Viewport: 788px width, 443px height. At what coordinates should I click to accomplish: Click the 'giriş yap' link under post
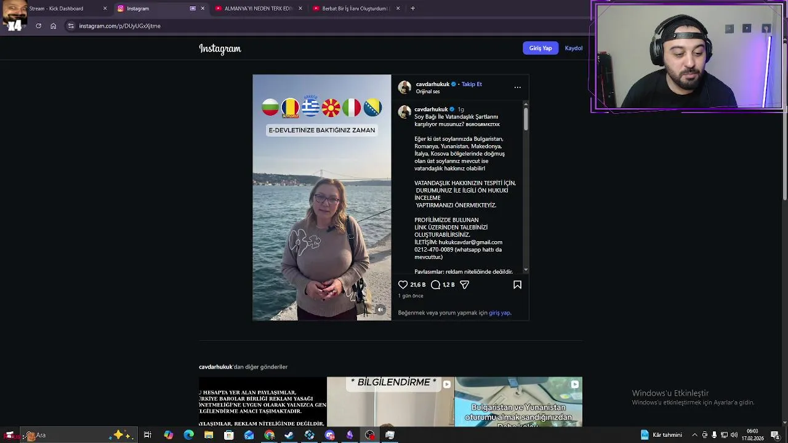click(x=499, y=313)
